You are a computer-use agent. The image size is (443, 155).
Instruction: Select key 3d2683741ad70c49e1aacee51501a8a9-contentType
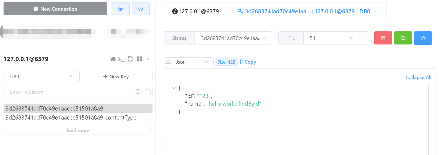71,118
